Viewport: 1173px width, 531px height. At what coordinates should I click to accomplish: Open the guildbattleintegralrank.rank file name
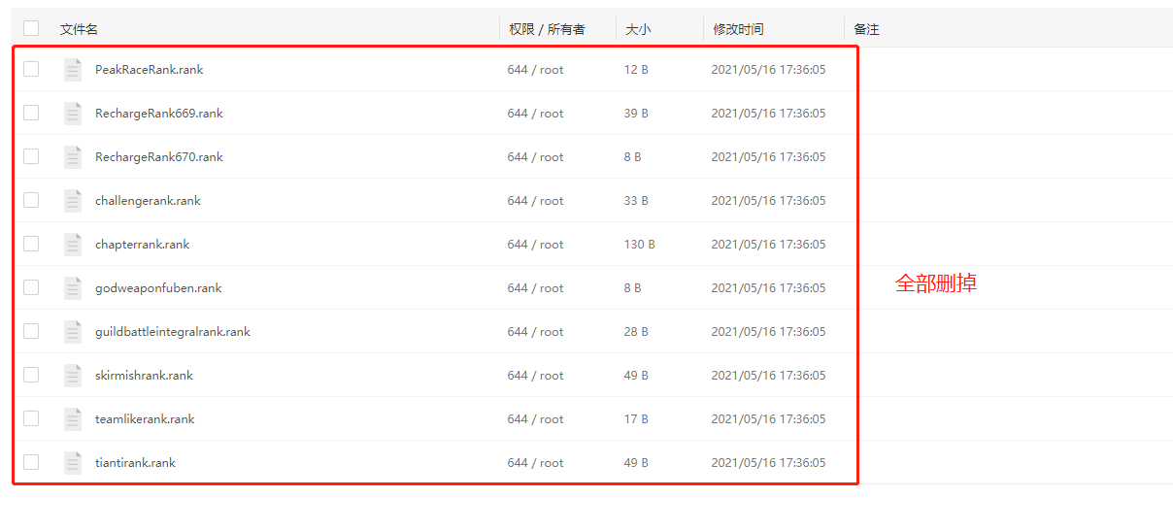(172, 332)
